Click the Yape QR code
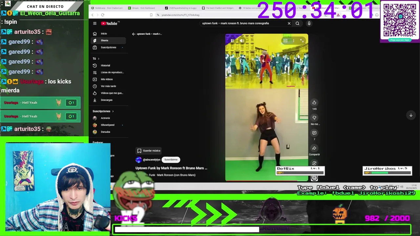This screenshot has height=236, width=420. (x=399, y=20)
